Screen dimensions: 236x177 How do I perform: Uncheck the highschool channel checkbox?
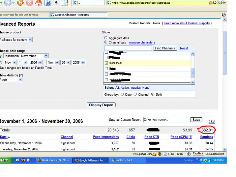pos(106,63)
